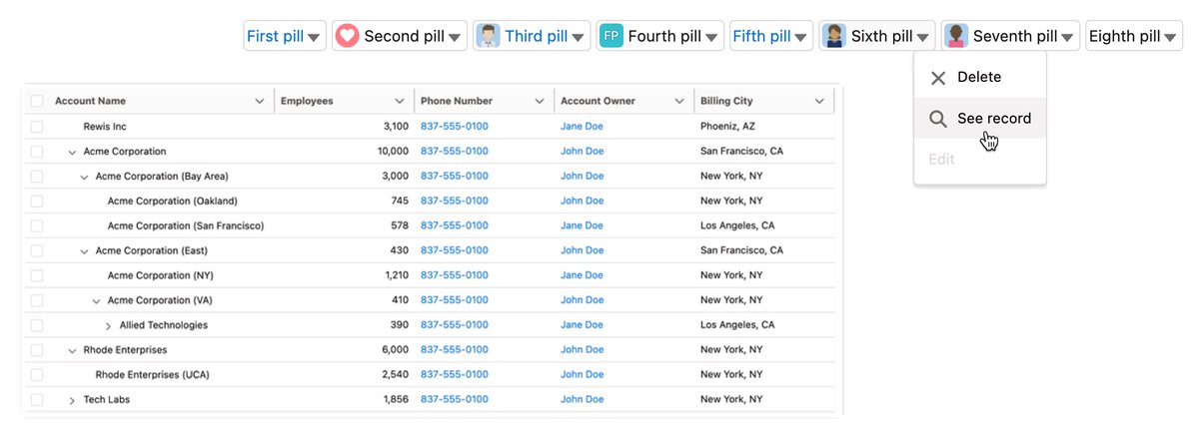Choose See record from the pill menu
This screenshot has width=1199, height=433.
[980, 119]
